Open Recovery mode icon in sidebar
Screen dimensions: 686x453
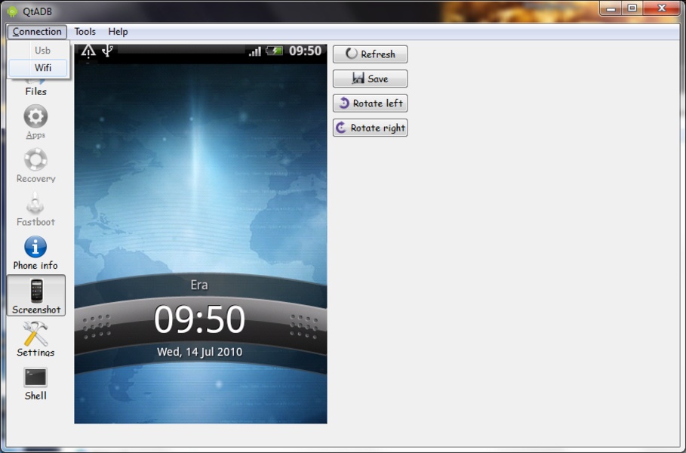pos(35,161)
